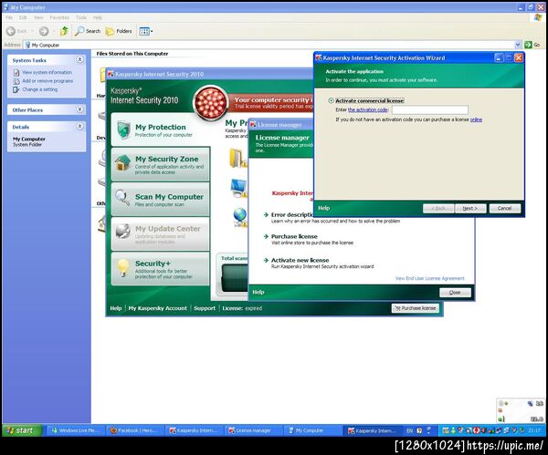The width and height of the screenshot is (548, 455).
Task: Click Cancel in Activation Wizard
Action: point(504,208)
